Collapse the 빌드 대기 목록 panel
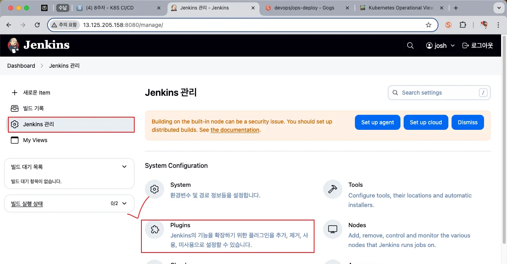This screenshot has width=507, height=264. [x=124, y=167]
